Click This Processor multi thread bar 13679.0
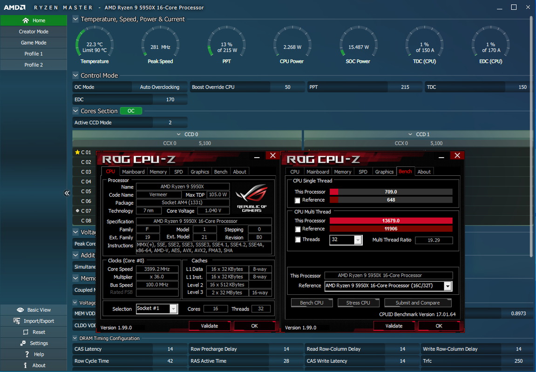The width and height of the screenshot is (536, 372). coord(391,221)
